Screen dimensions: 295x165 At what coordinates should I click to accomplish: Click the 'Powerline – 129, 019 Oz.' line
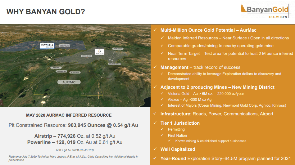click(75, 142)
